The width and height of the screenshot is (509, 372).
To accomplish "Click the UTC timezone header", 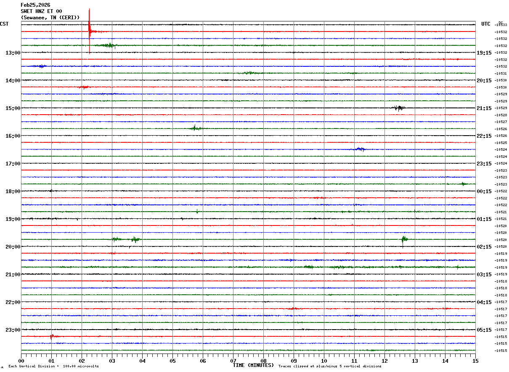I will click(x=486, y=24).
